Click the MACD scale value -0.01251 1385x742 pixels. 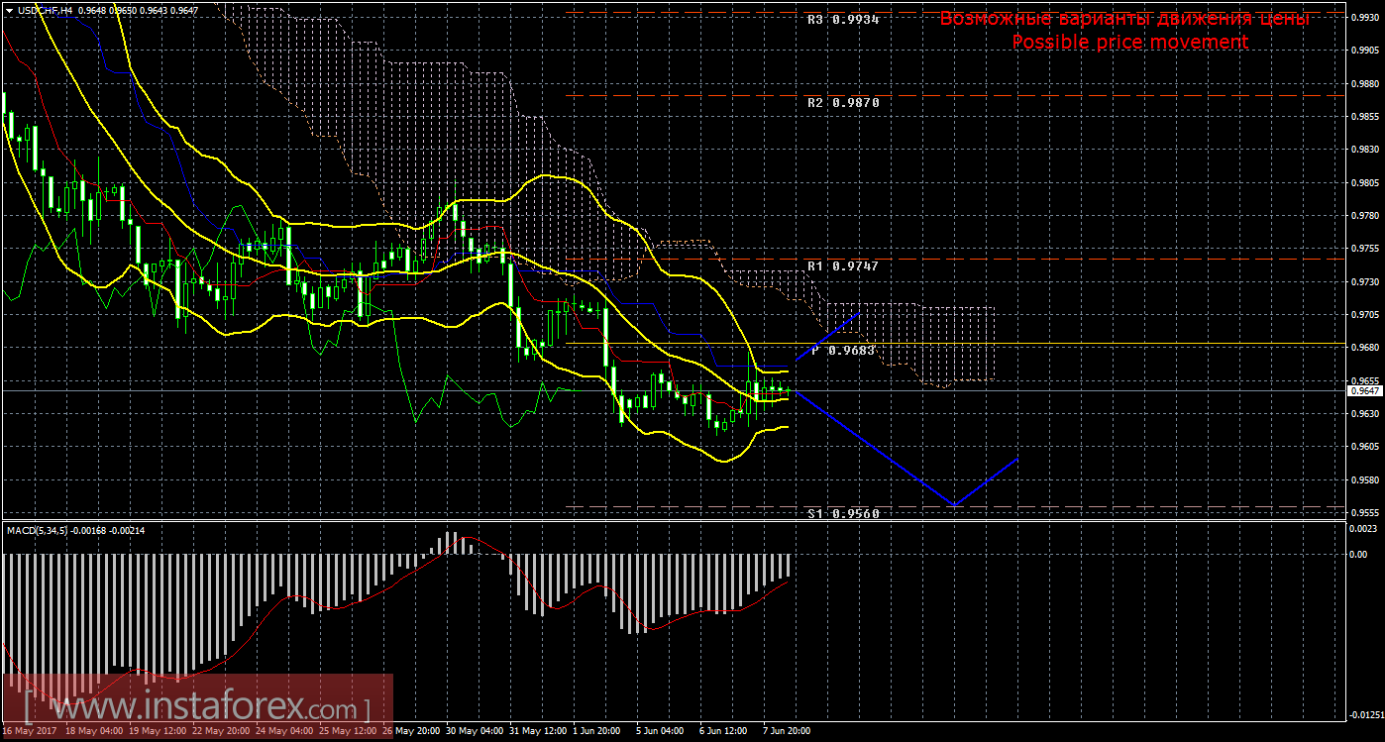(x=1363, y=714)
